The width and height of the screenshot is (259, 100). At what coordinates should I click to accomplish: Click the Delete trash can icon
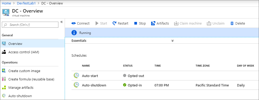232,23
